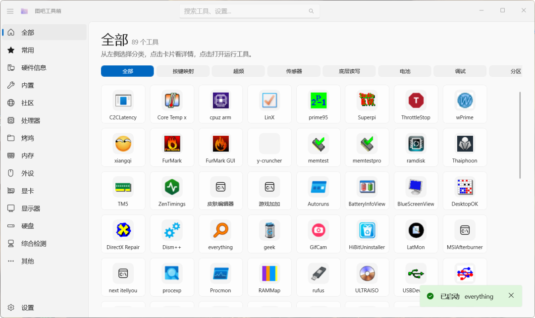Open xiangqi tool card
The image size is (535, 318).
(x=123, y=148)
